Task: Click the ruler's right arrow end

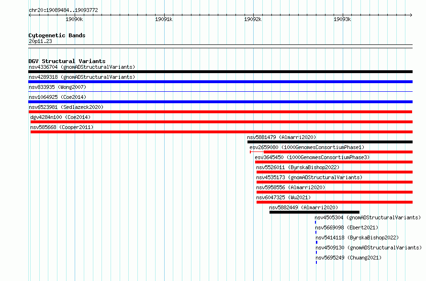Action: pos(411,15)
